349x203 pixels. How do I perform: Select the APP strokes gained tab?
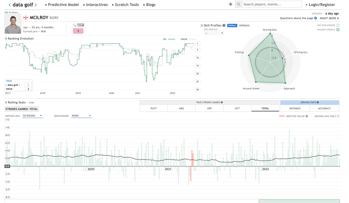click(x=209, y=108)
